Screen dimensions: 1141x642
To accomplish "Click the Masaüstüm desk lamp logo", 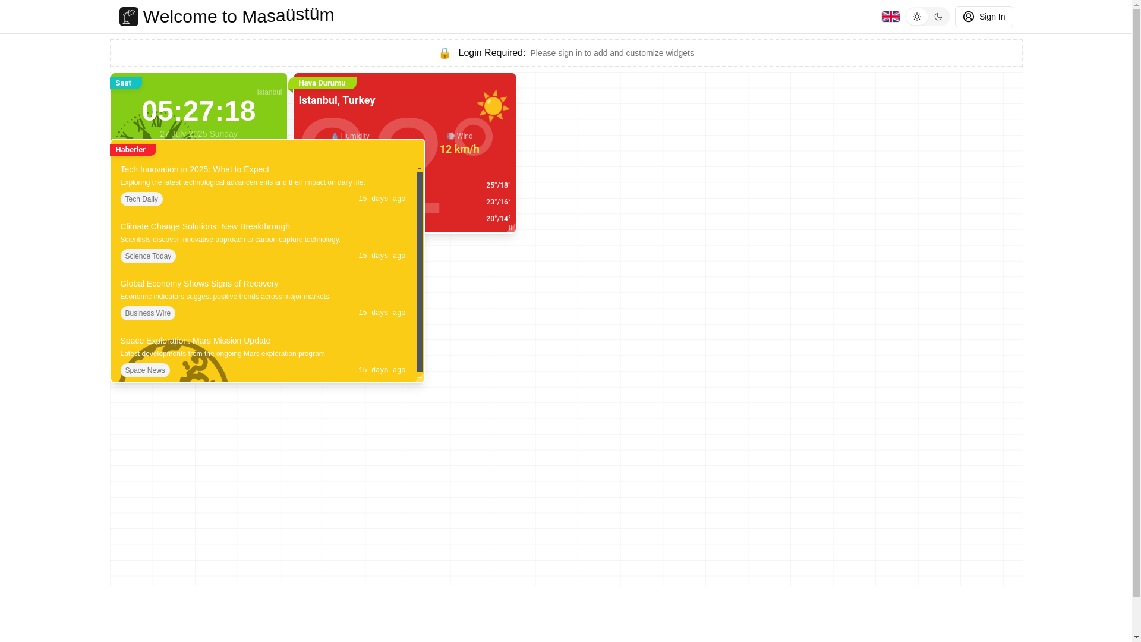I will pyautogui.click(x=128, y=17).
